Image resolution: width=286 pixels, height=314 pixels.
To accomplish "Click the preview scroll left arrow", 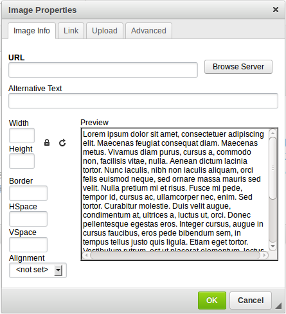I will pyautogui.click(x=86, y=255).
